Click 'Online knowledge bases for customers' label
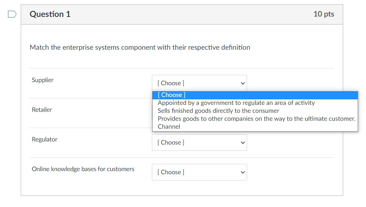 click(x=83, y=169)
